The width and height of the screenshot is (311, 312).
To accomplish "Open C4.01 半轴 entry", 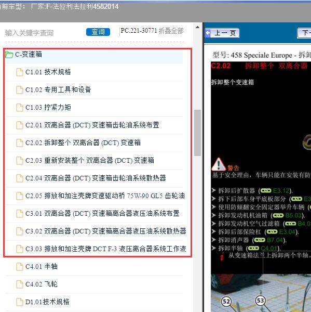I will coord(42,266).
